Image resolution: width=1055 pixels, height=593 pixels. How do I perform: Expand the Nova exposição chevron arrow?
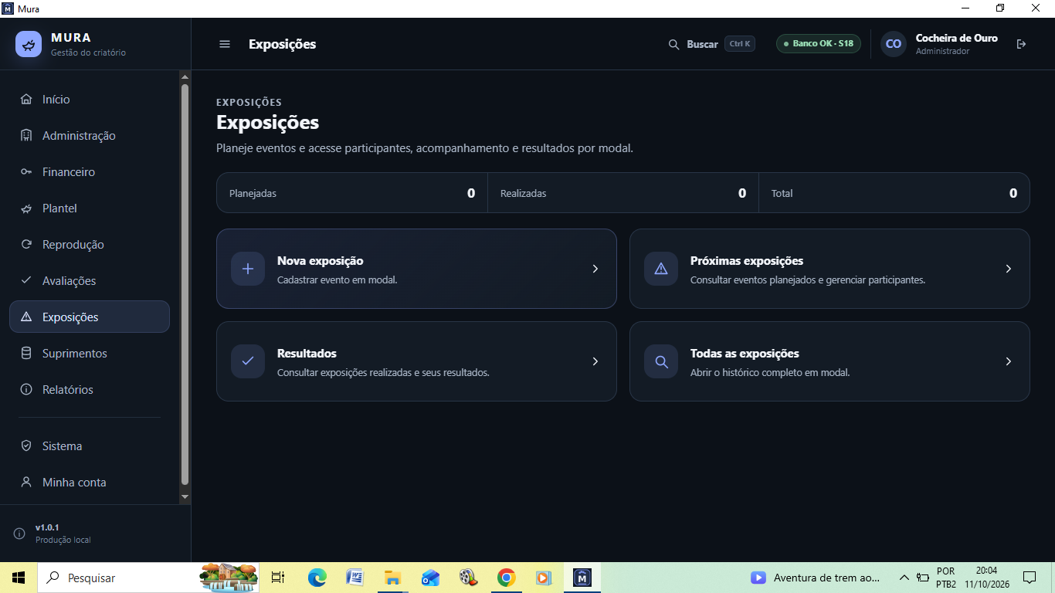[x=595, y=269]
